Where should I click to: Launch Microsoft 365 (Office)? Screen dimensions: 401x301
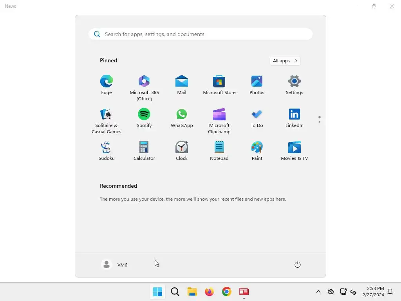coord(144,88)
